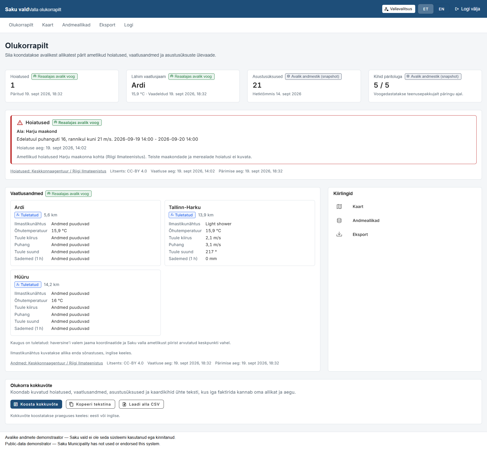
Task: Click the live feed badge on Lähim vaatlusjaam card
Action: click(191, 76)
